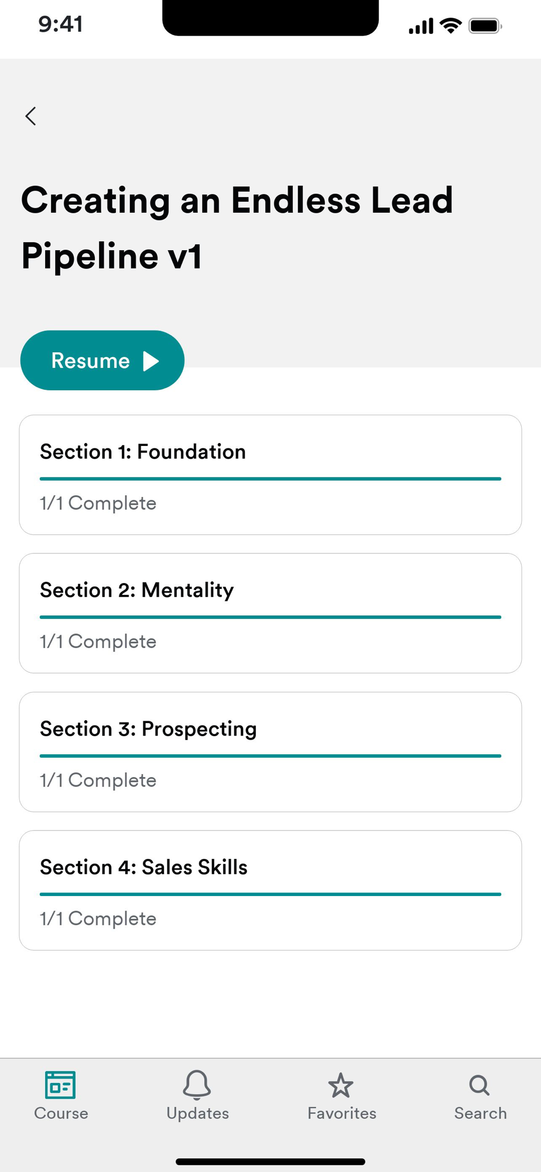541x1172 pixels.
Task: Click the Sales Skills progress bar
Action: click(x=270, y=894)
